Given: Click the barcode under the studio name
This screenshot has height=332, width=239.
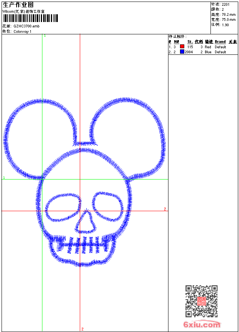Looking at the screenshot, I should coord(30,19).
